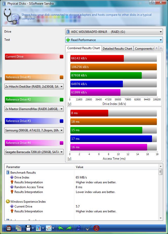Click the help question mark in title bar
This screenshot has width=168, height=234.
(x=152, y=2)
